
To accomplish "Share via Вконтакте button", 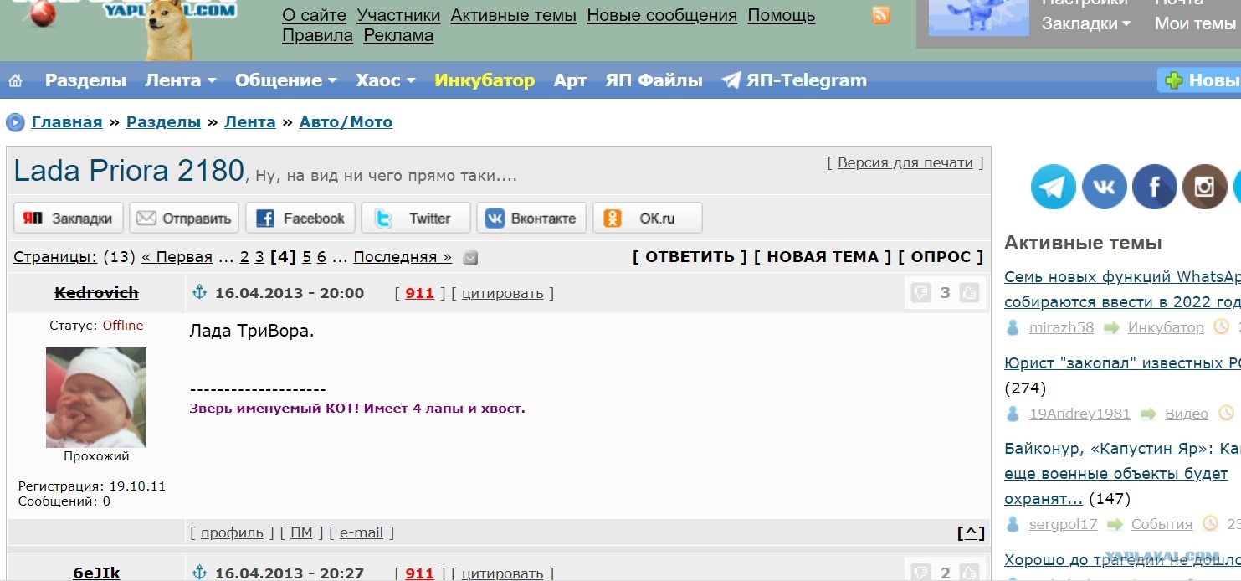I will click(x=531, y=218).
